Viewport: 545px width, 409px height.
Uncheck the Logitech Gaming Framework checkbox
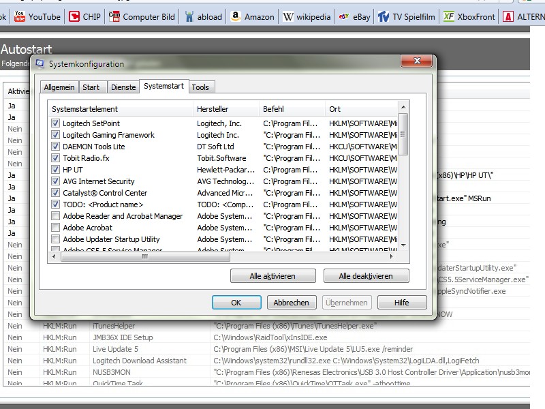tap(55, 134)
